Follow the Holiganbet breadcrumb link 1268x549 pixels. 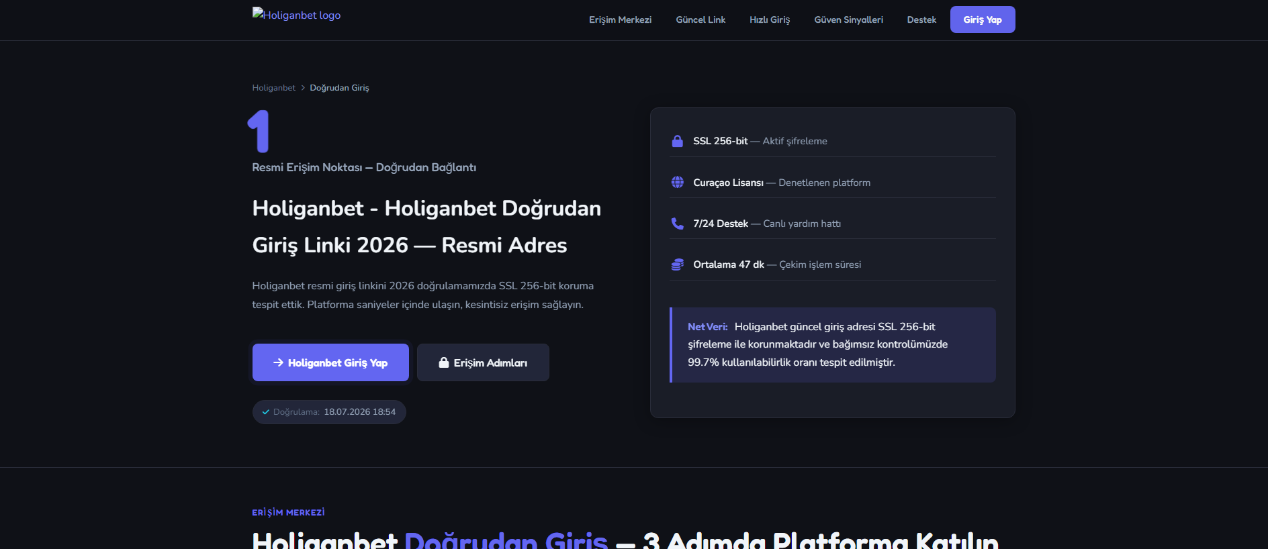tap(273, 88)
